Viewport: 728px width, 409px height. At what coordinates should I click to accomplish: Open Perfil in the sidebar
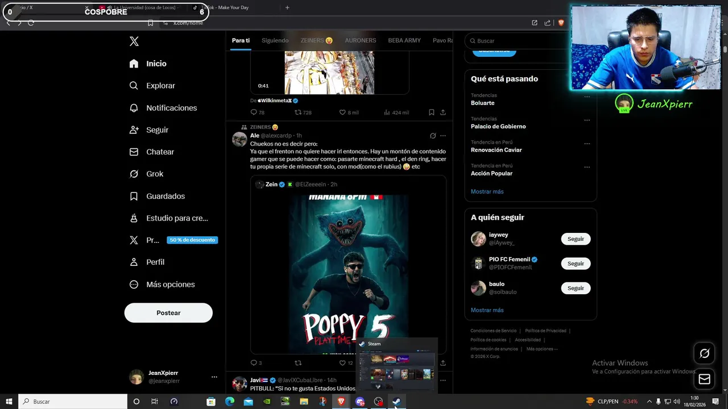coord(147,262)
